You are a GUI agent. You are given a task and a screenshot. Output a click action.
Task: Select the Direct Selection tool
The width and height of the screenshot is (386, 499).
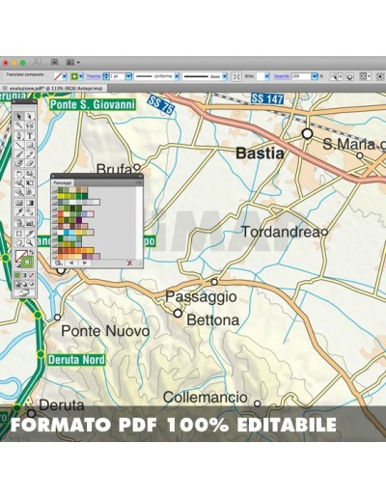click(29, 116)
